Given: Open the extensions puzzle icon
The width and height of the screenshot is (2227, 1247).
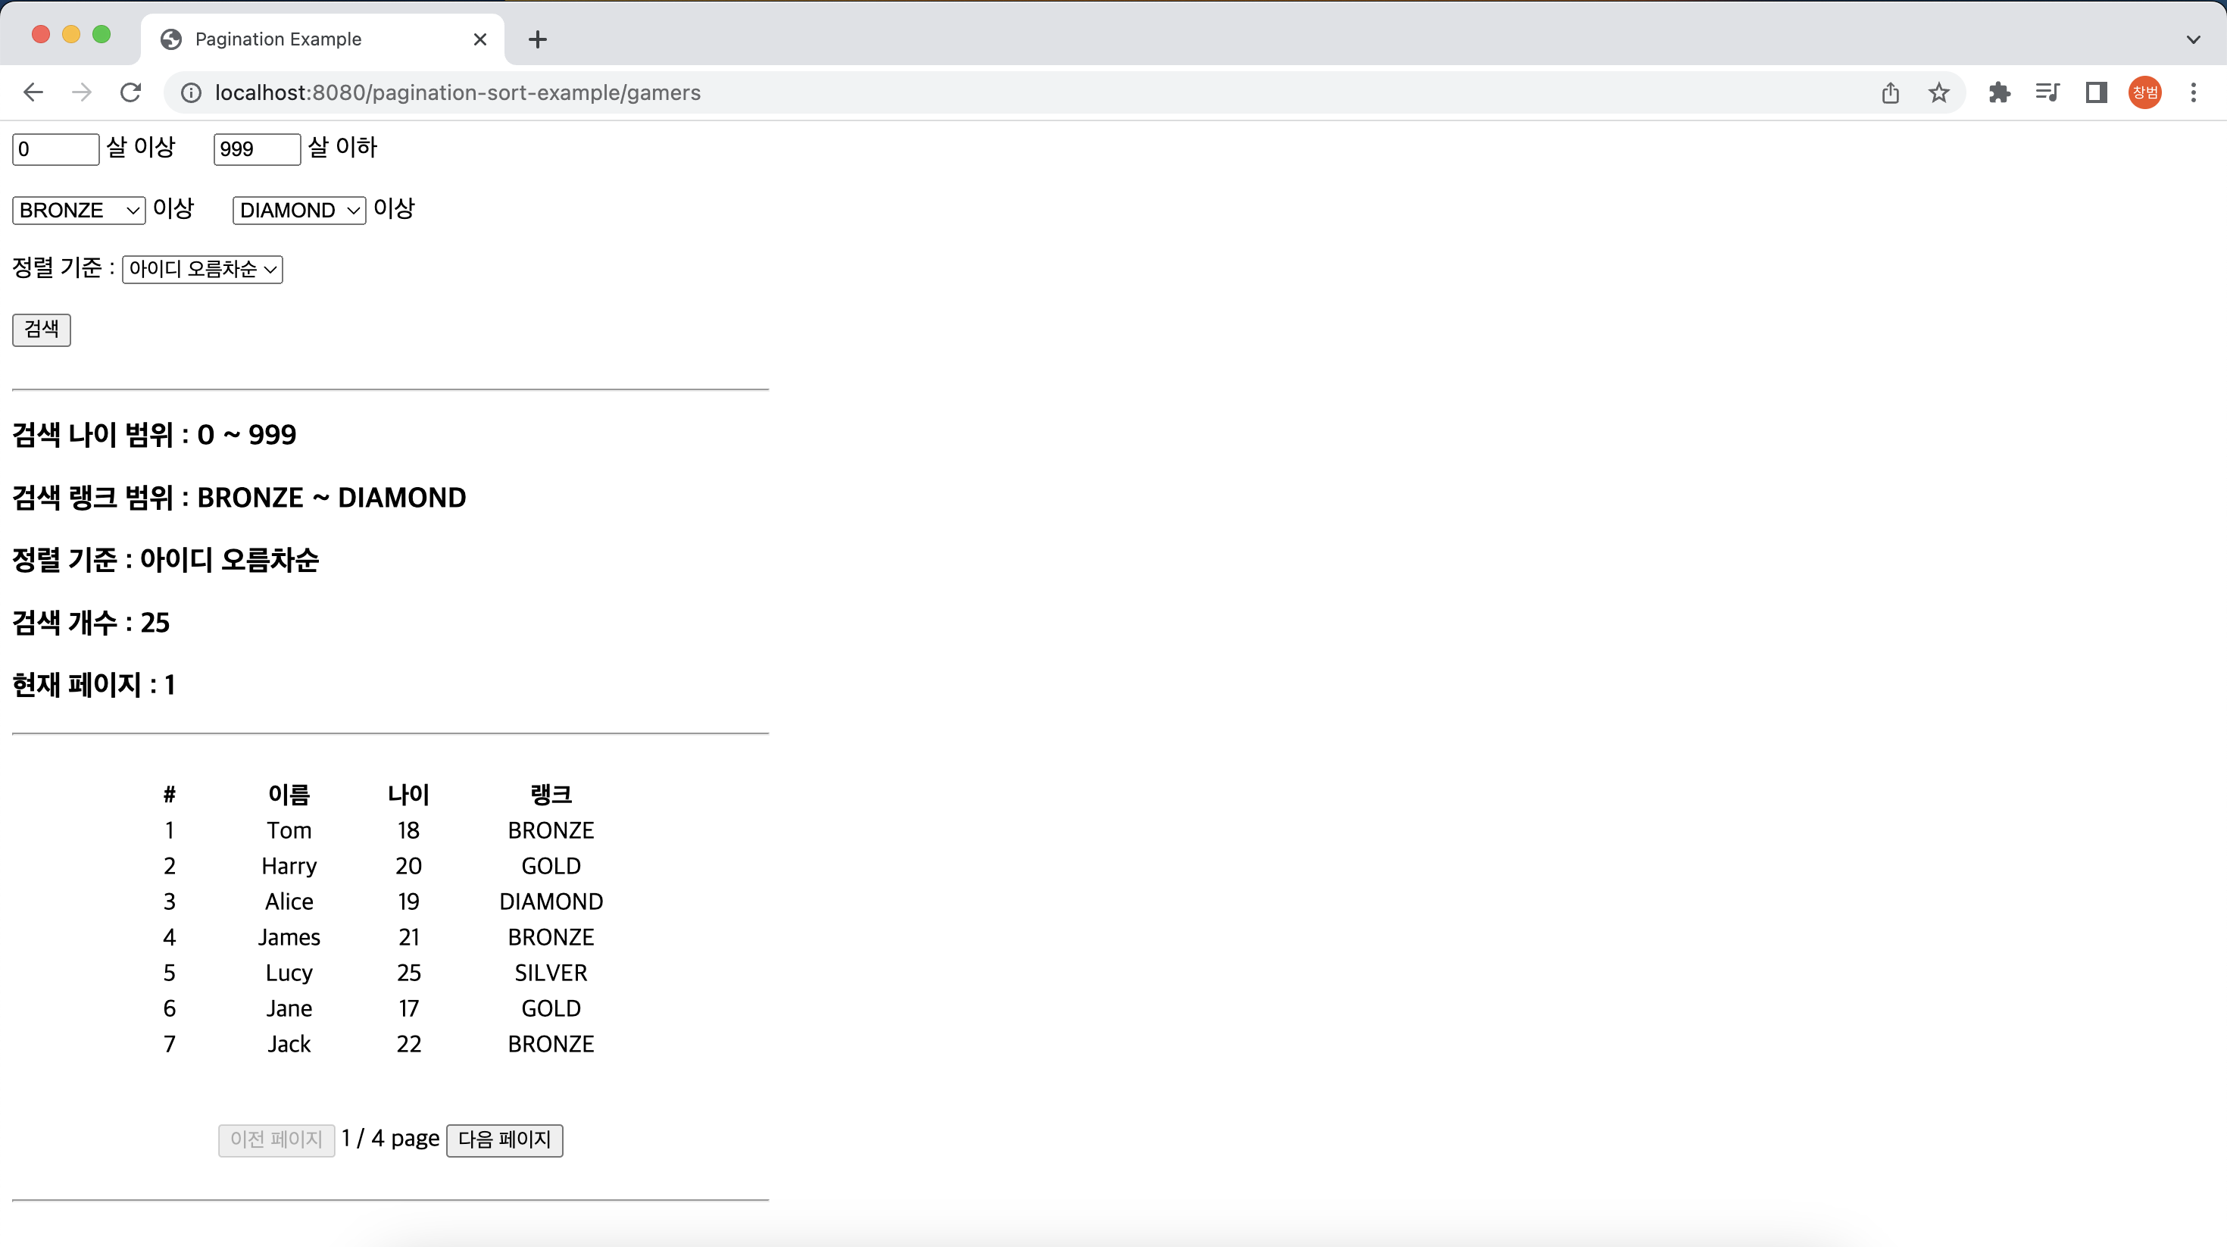Looking at the screenshot, I should click(x=1999, y=92).
